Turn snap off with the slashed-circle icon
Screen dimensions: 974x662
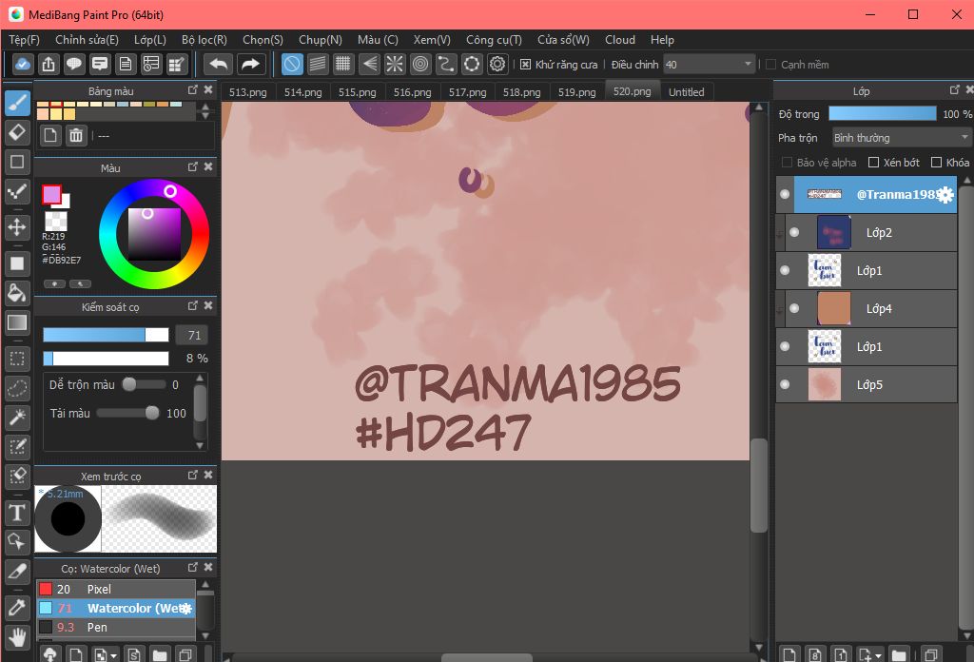pos(292,64)
